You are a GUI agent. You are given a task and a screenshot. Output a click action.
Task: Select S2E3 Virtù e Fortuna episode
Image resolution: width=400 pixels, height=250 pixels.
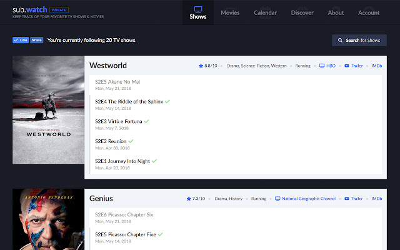point(118,122)
